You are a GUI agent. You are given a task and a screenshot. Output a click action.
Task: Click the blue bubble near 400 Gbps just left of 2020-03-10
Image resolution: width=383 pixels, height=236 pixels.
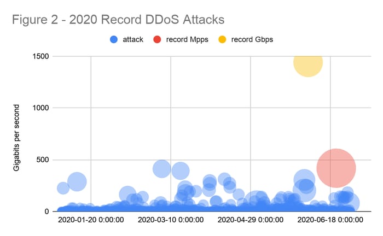tap(161, 169)
